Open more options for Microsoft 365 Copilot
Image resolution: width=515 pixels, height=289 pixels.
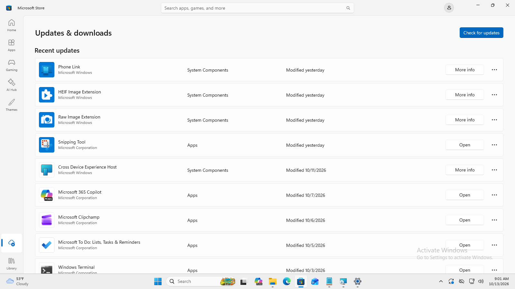pyautogui.click(x=494, y=195)
